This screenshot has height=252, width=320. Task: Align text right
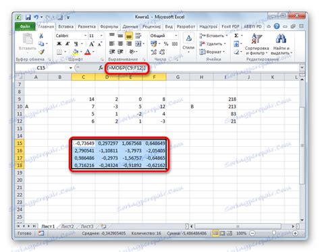pos(129,44)
